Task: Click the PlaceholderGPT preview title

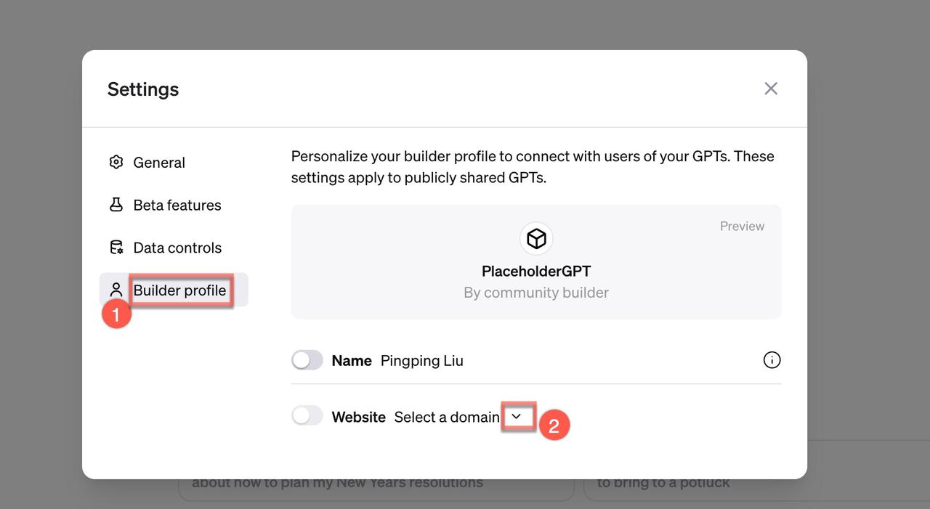Action: [536, 271]
